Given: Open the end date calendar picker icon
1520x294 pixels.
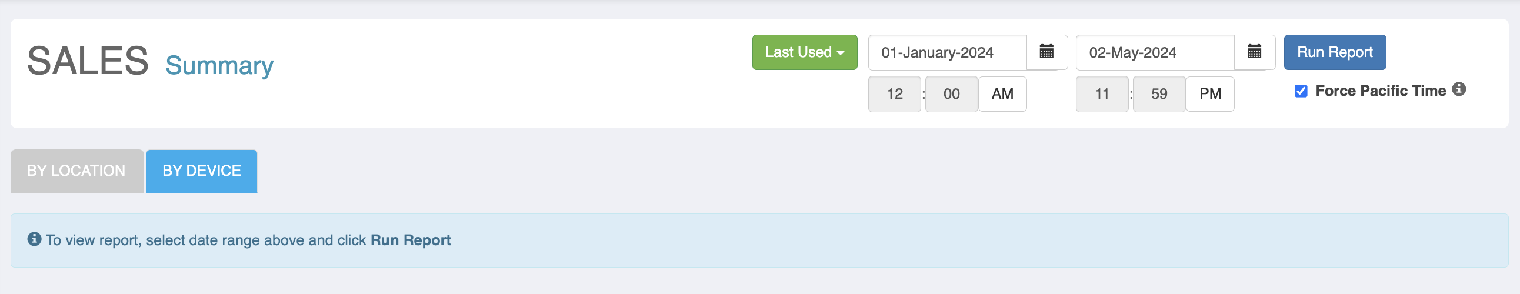Looking at the screenshot, I should click(1254, 52).
